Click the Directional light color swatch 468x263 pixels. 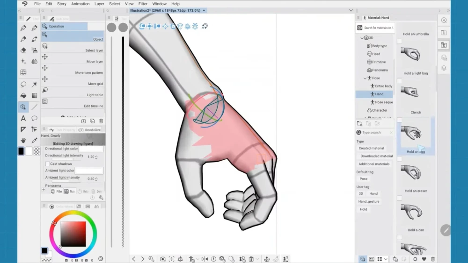click(x=91, y=149)
